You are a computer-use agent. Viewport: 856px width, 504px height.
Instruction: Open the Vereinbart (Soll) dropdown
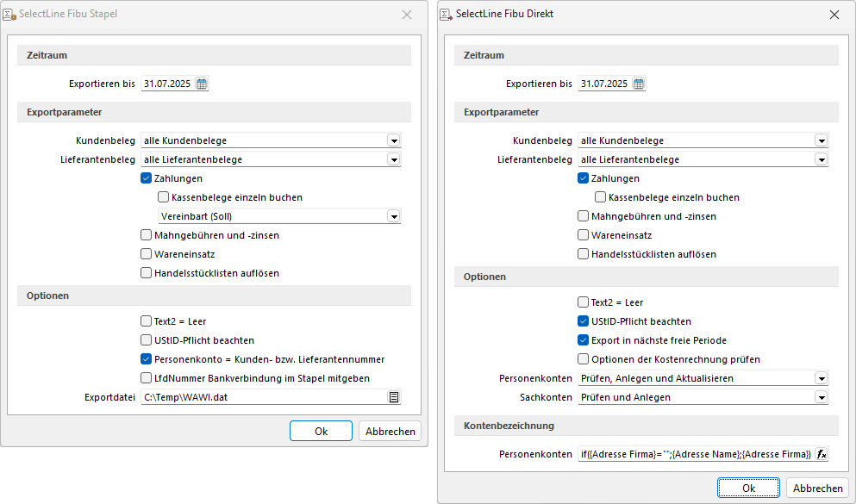393,216
